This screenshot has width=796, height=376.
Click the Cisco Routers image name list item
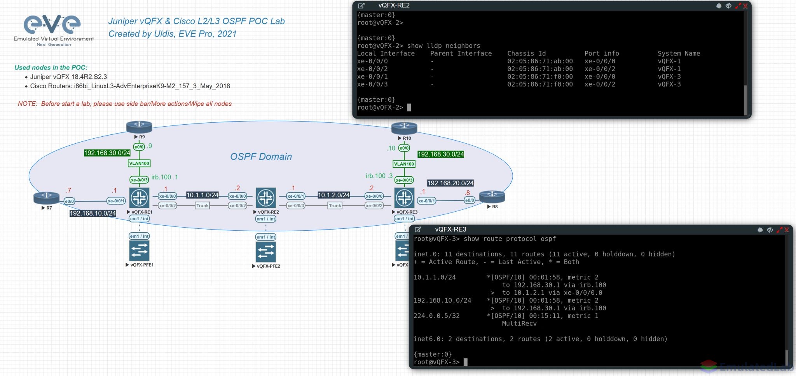(x=130, y=86)
